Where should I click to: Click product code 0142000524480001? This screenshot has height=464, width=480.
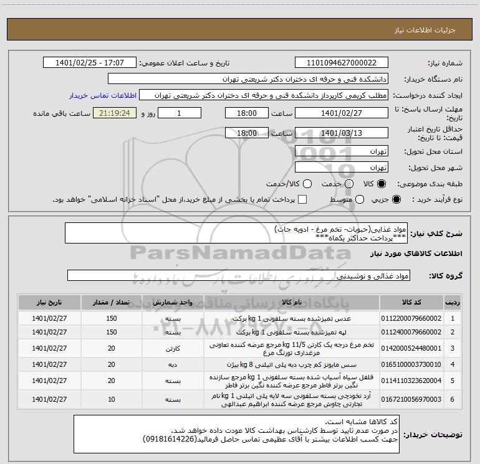click(x=411, y=348)
